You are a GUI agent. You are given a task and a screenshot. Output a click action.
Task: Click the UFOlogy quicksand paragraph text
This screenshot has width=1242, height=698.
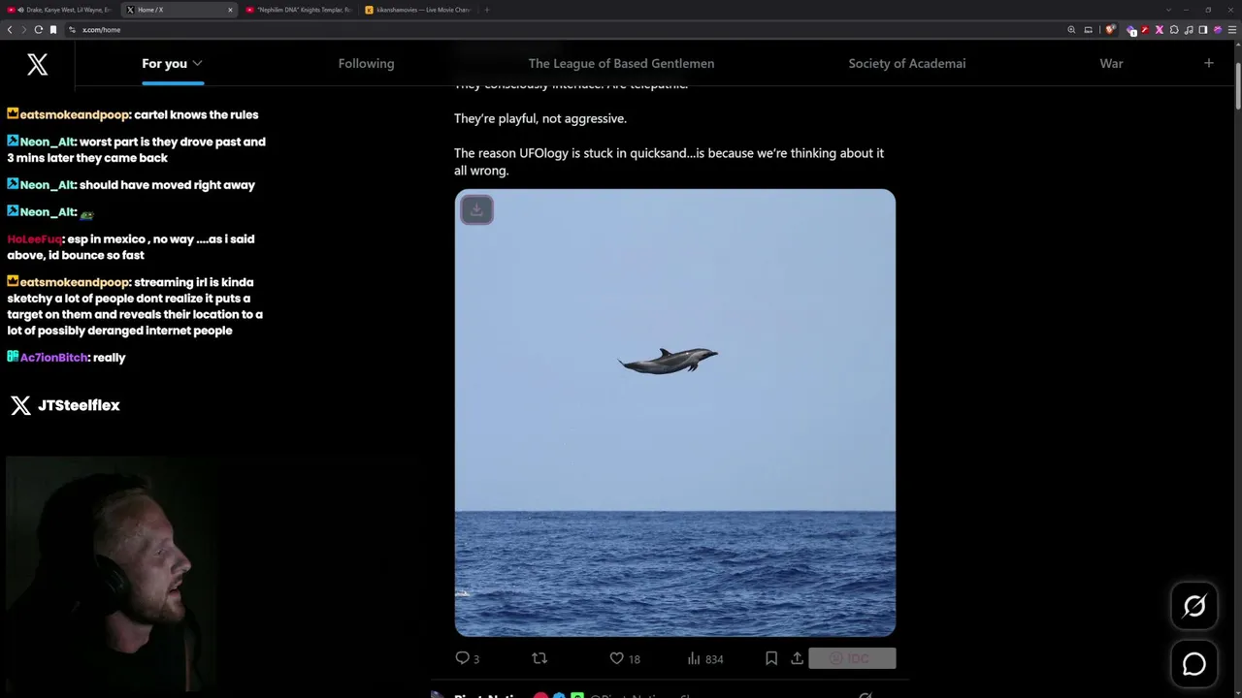click(x=670, y=161)
